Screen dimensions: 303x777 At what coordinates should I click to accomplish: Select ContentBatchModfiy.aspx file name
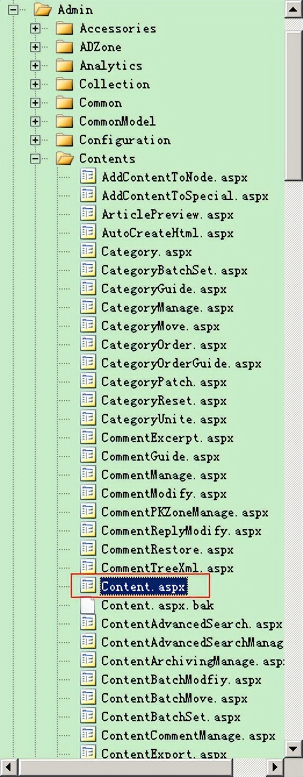pos(181,680)
